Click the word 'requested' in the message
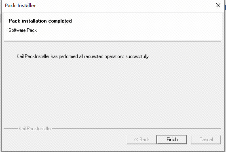This screenshot has height=152, width=226. coord(94,56)
